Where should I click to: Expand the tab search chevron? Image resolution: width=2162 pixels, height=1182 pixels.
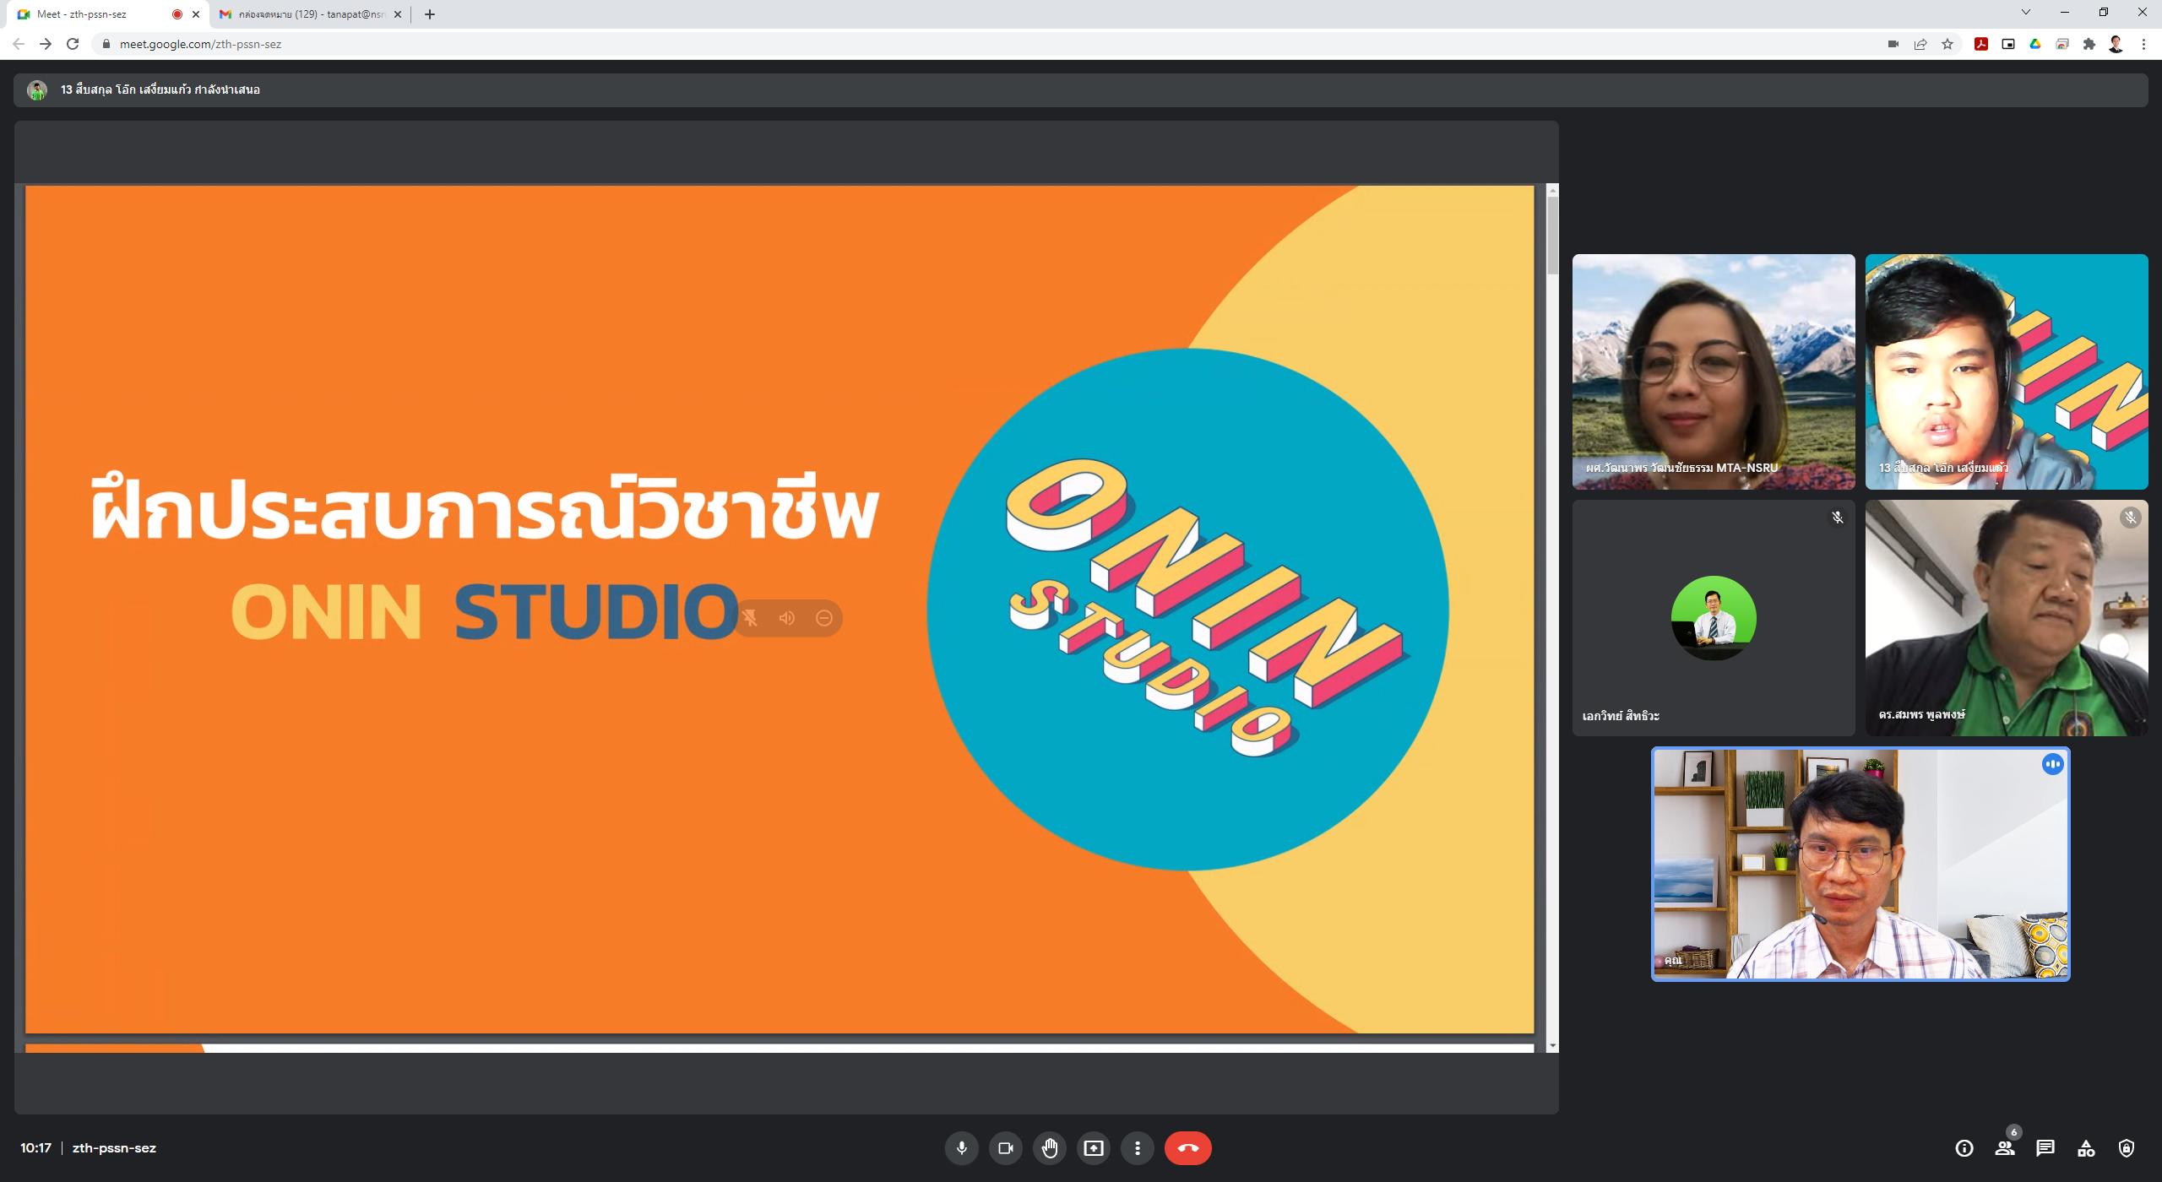pyautogui.click(x=2025, y=12)
